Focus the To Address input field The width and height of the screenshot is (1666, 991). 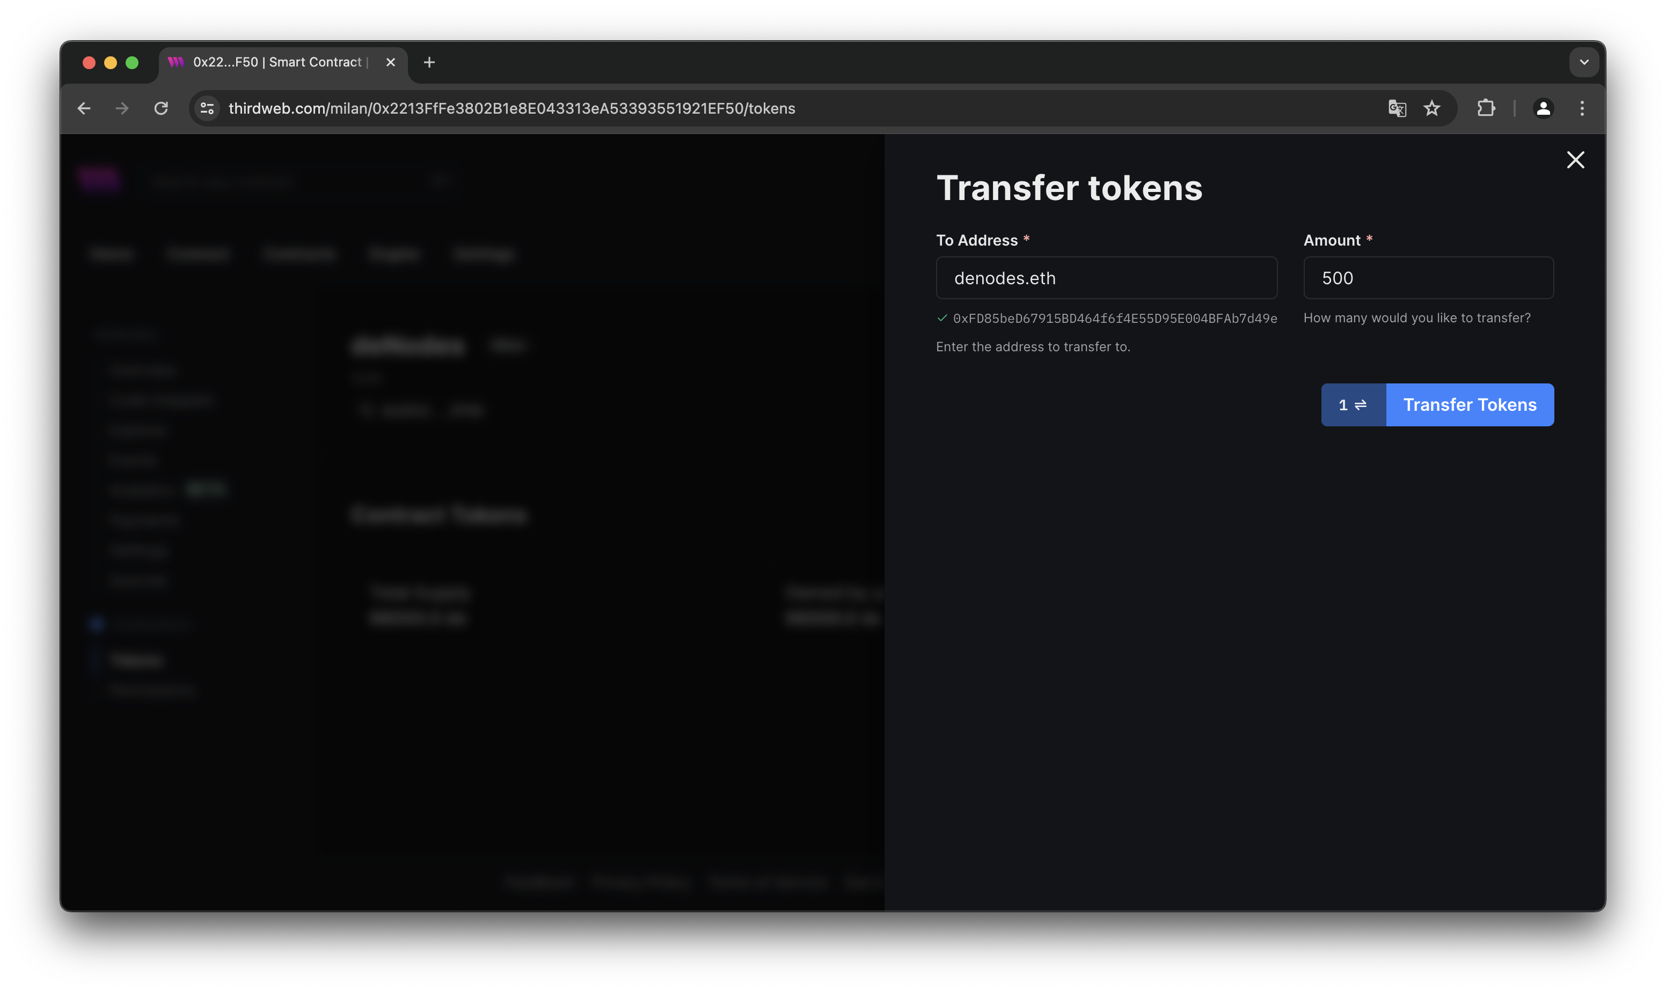tap(1106, 278)
